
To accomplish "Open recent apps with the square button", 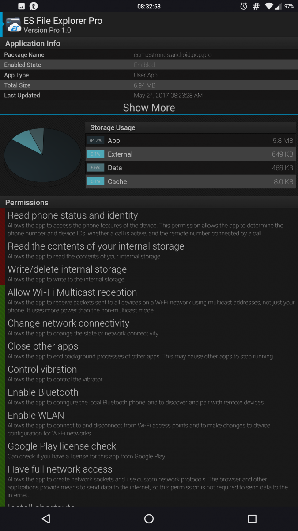I will tap(252, 519).
